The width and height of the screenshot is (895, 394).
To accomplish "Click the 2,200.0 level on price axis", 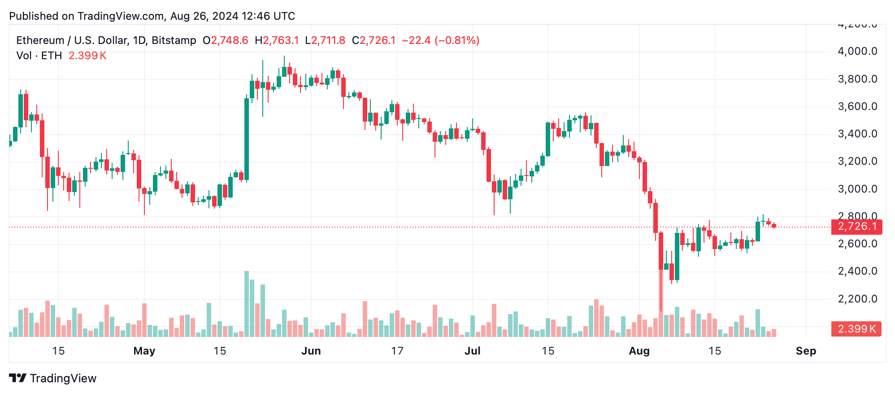I will 857,299.
